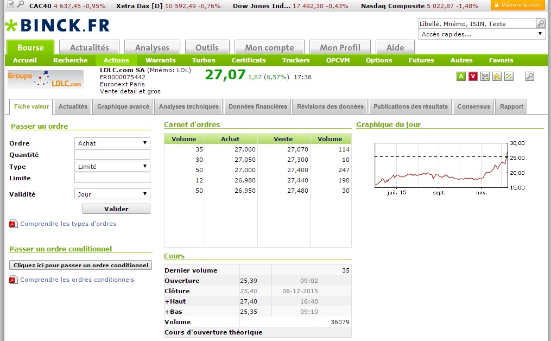This screenshot has height=341, width=551.
Task: Switch to the Graphique avancé tab
Action: coord(123,106)
